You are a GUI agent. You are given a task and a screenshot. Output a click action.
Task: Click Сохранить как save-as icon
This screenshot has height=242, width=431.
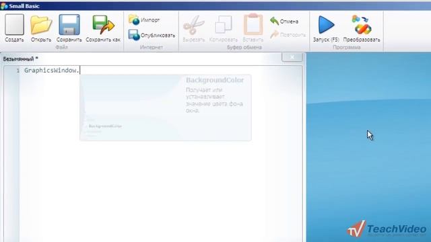click(x=103, y=28)
